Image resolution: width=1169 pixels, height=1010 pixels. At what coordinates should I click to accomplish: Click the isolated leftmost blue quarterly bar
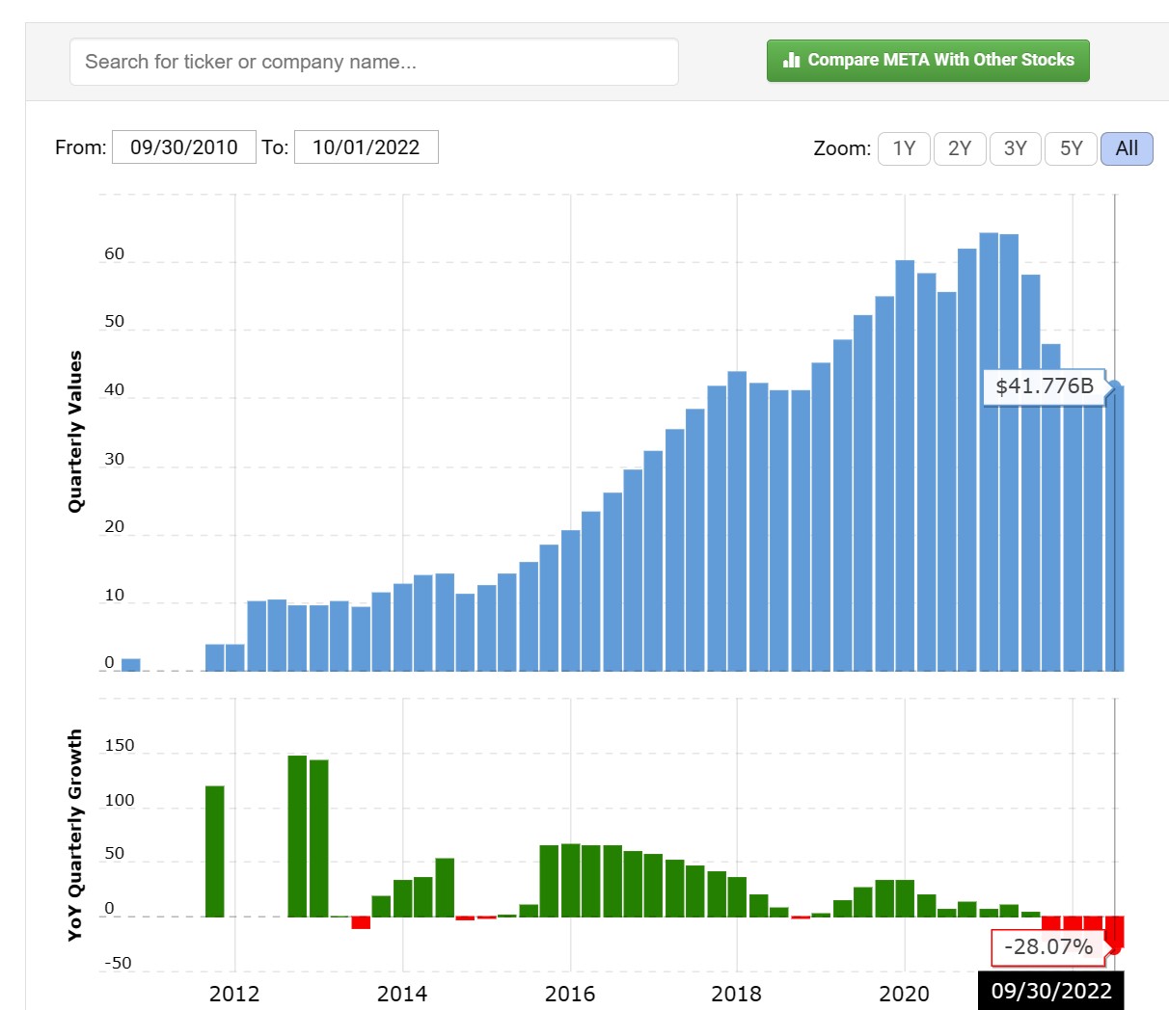tap(131, 664)
